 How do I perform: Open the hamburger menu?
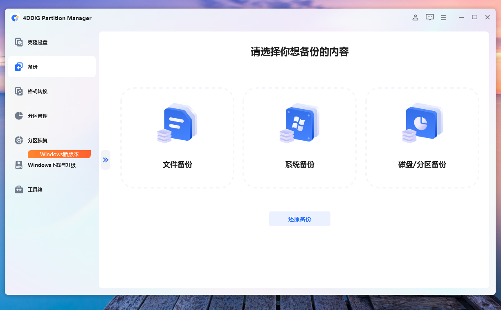(443, 17)
